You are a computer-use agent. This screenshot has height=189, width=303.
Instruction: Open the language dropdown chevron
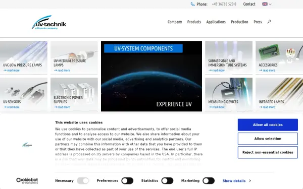tap(270, 4)
